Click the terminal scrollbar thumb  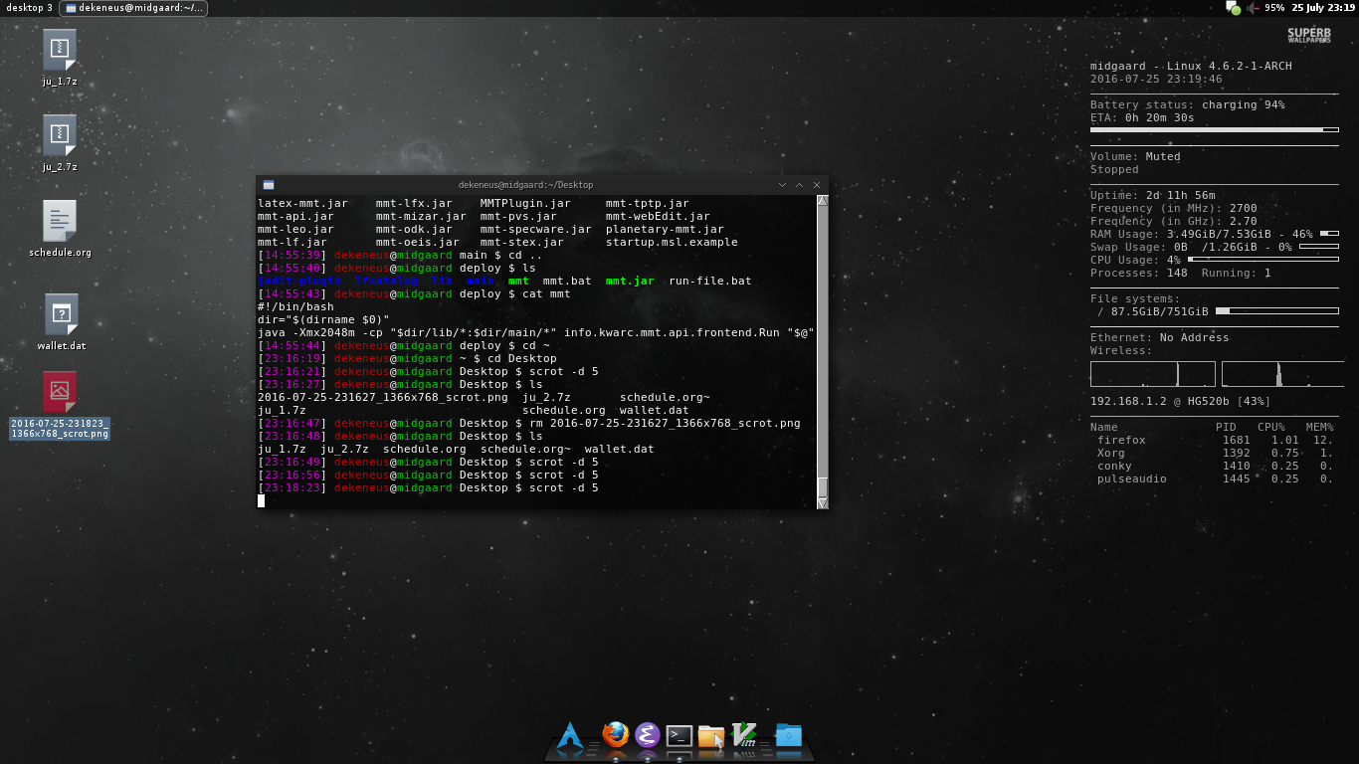coord(822,486)
